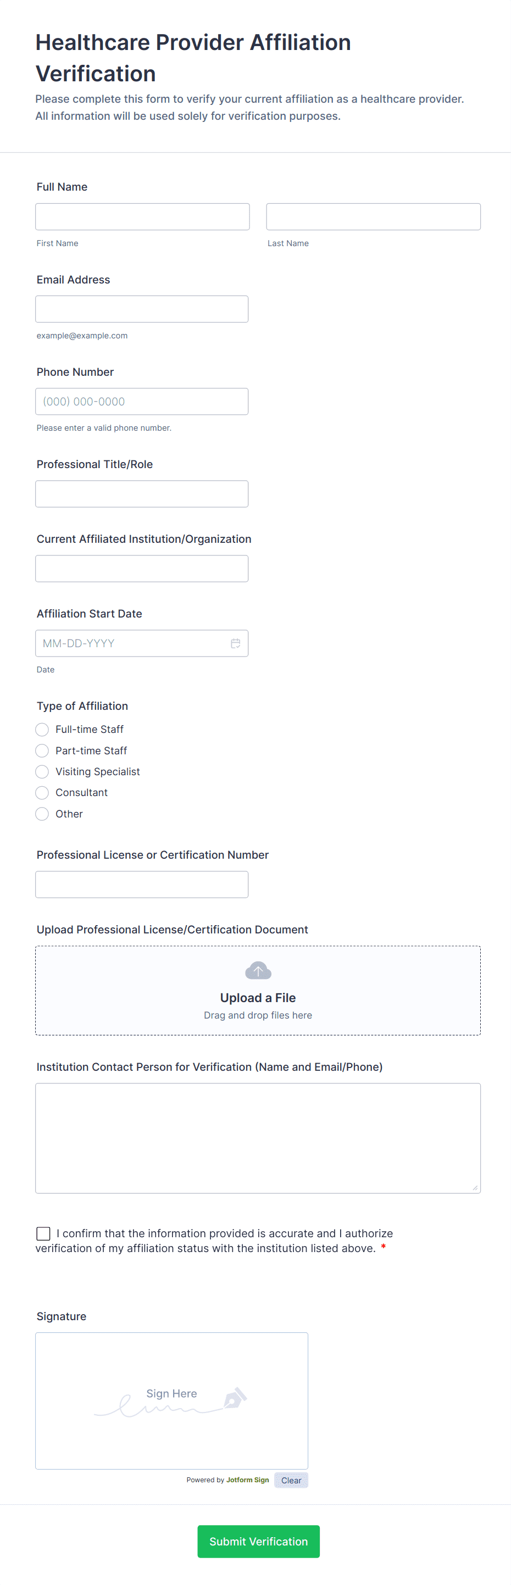511x1585 pixels.
Task: Choose Visiting Specialist affiliation type
Action: [42, 771]
